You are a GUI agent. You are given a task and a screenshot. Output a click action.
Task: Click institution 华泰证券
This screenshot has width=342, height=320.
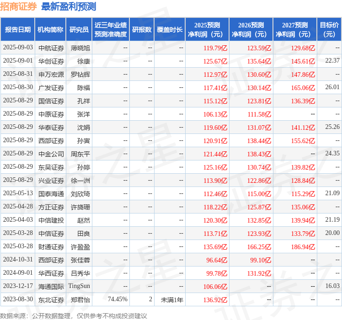51,128
